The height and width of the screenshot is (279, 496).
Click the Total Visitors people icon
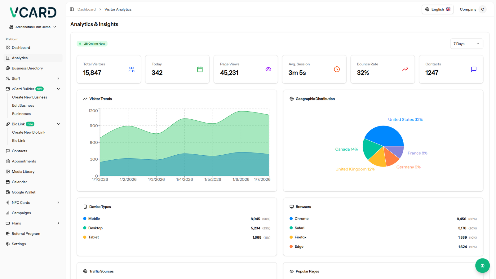tap(131, 69)
